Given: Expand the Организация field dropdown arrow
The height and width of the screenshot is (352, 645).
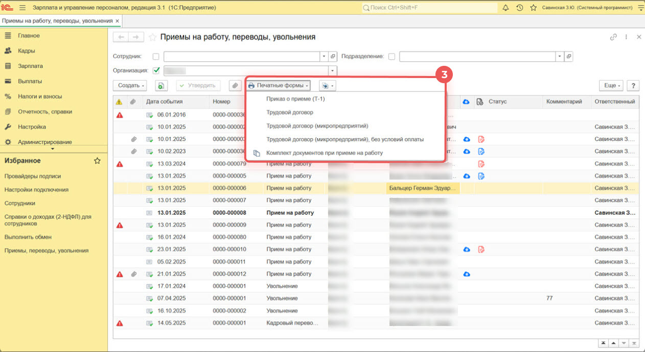Looking at the screenshot, I should pos(333,70).
